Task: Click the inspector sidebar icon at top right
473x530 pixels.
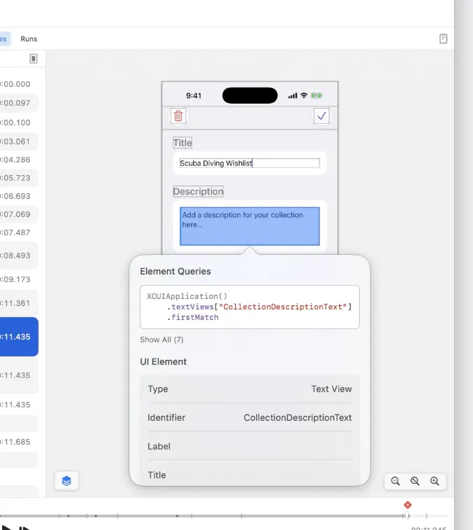Action: (444, 39)
